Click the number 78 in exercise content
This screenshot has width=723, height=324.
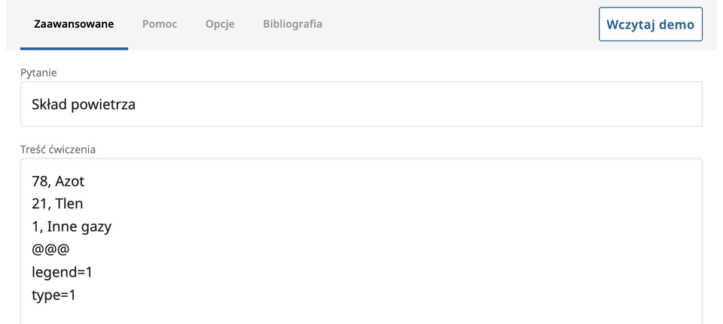39,181
